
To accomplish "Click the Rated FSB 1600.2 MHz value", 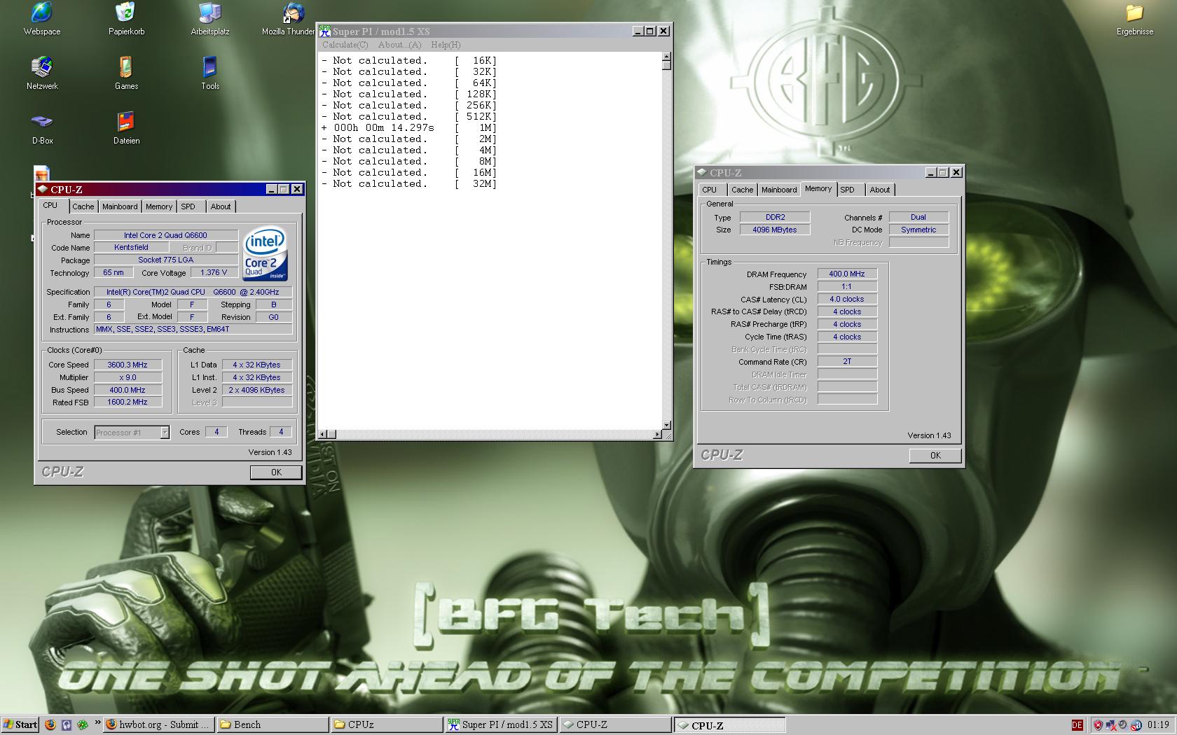I will point(128,402).
